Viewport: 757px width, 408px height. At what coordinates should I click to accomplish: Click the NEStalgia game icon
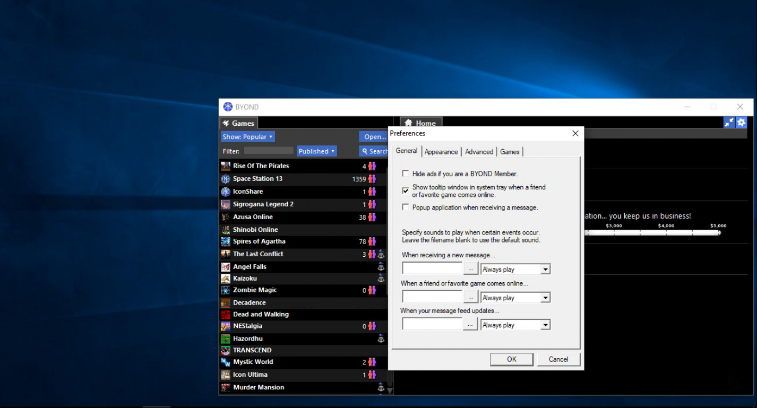[x=226, y=326]
